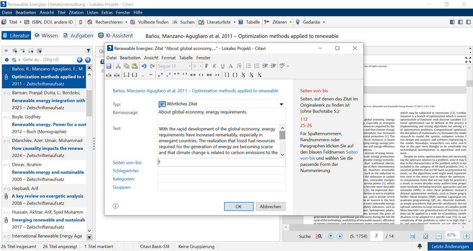This screenshot has height=251, width=473.
Task: Click the Seiten von–bis input field
Action: (x=221, y=162)
